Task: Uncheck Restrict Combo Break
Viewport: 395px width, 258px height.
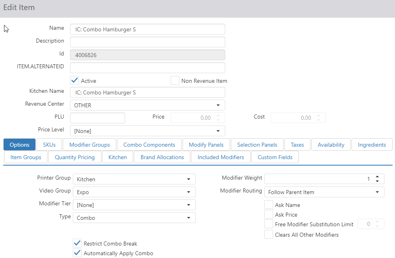Action: pos(77,243)
